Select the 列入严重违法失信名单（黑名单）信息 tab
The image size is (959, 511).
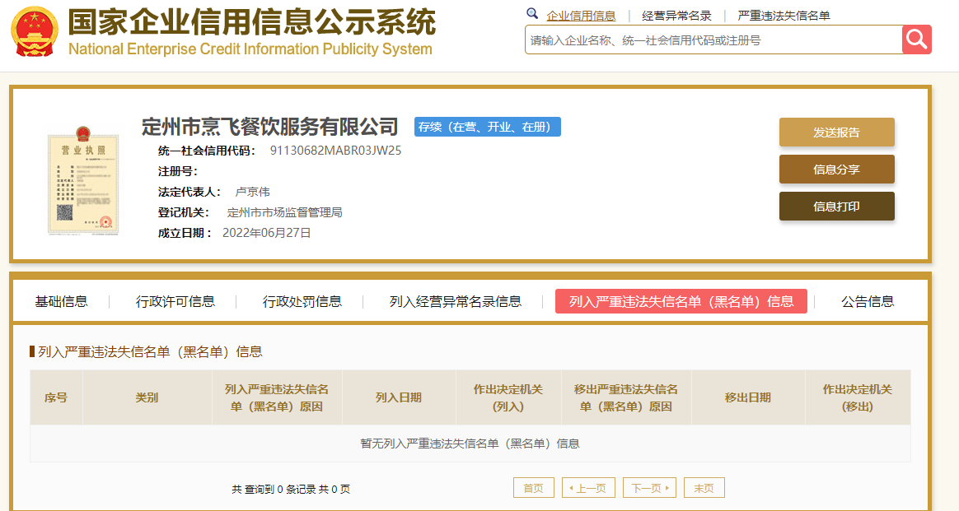(681, 302)
